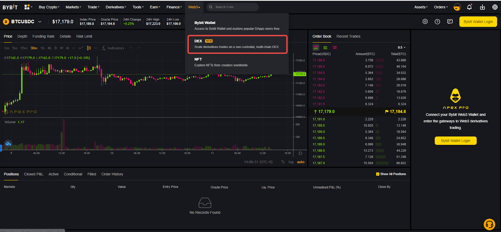Open the Trade dropdown

[x=93, y=7]
